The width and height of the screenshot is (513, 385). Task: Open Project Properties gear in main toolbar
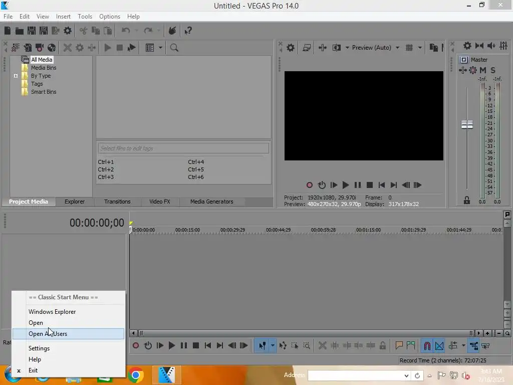click(68, 31)
